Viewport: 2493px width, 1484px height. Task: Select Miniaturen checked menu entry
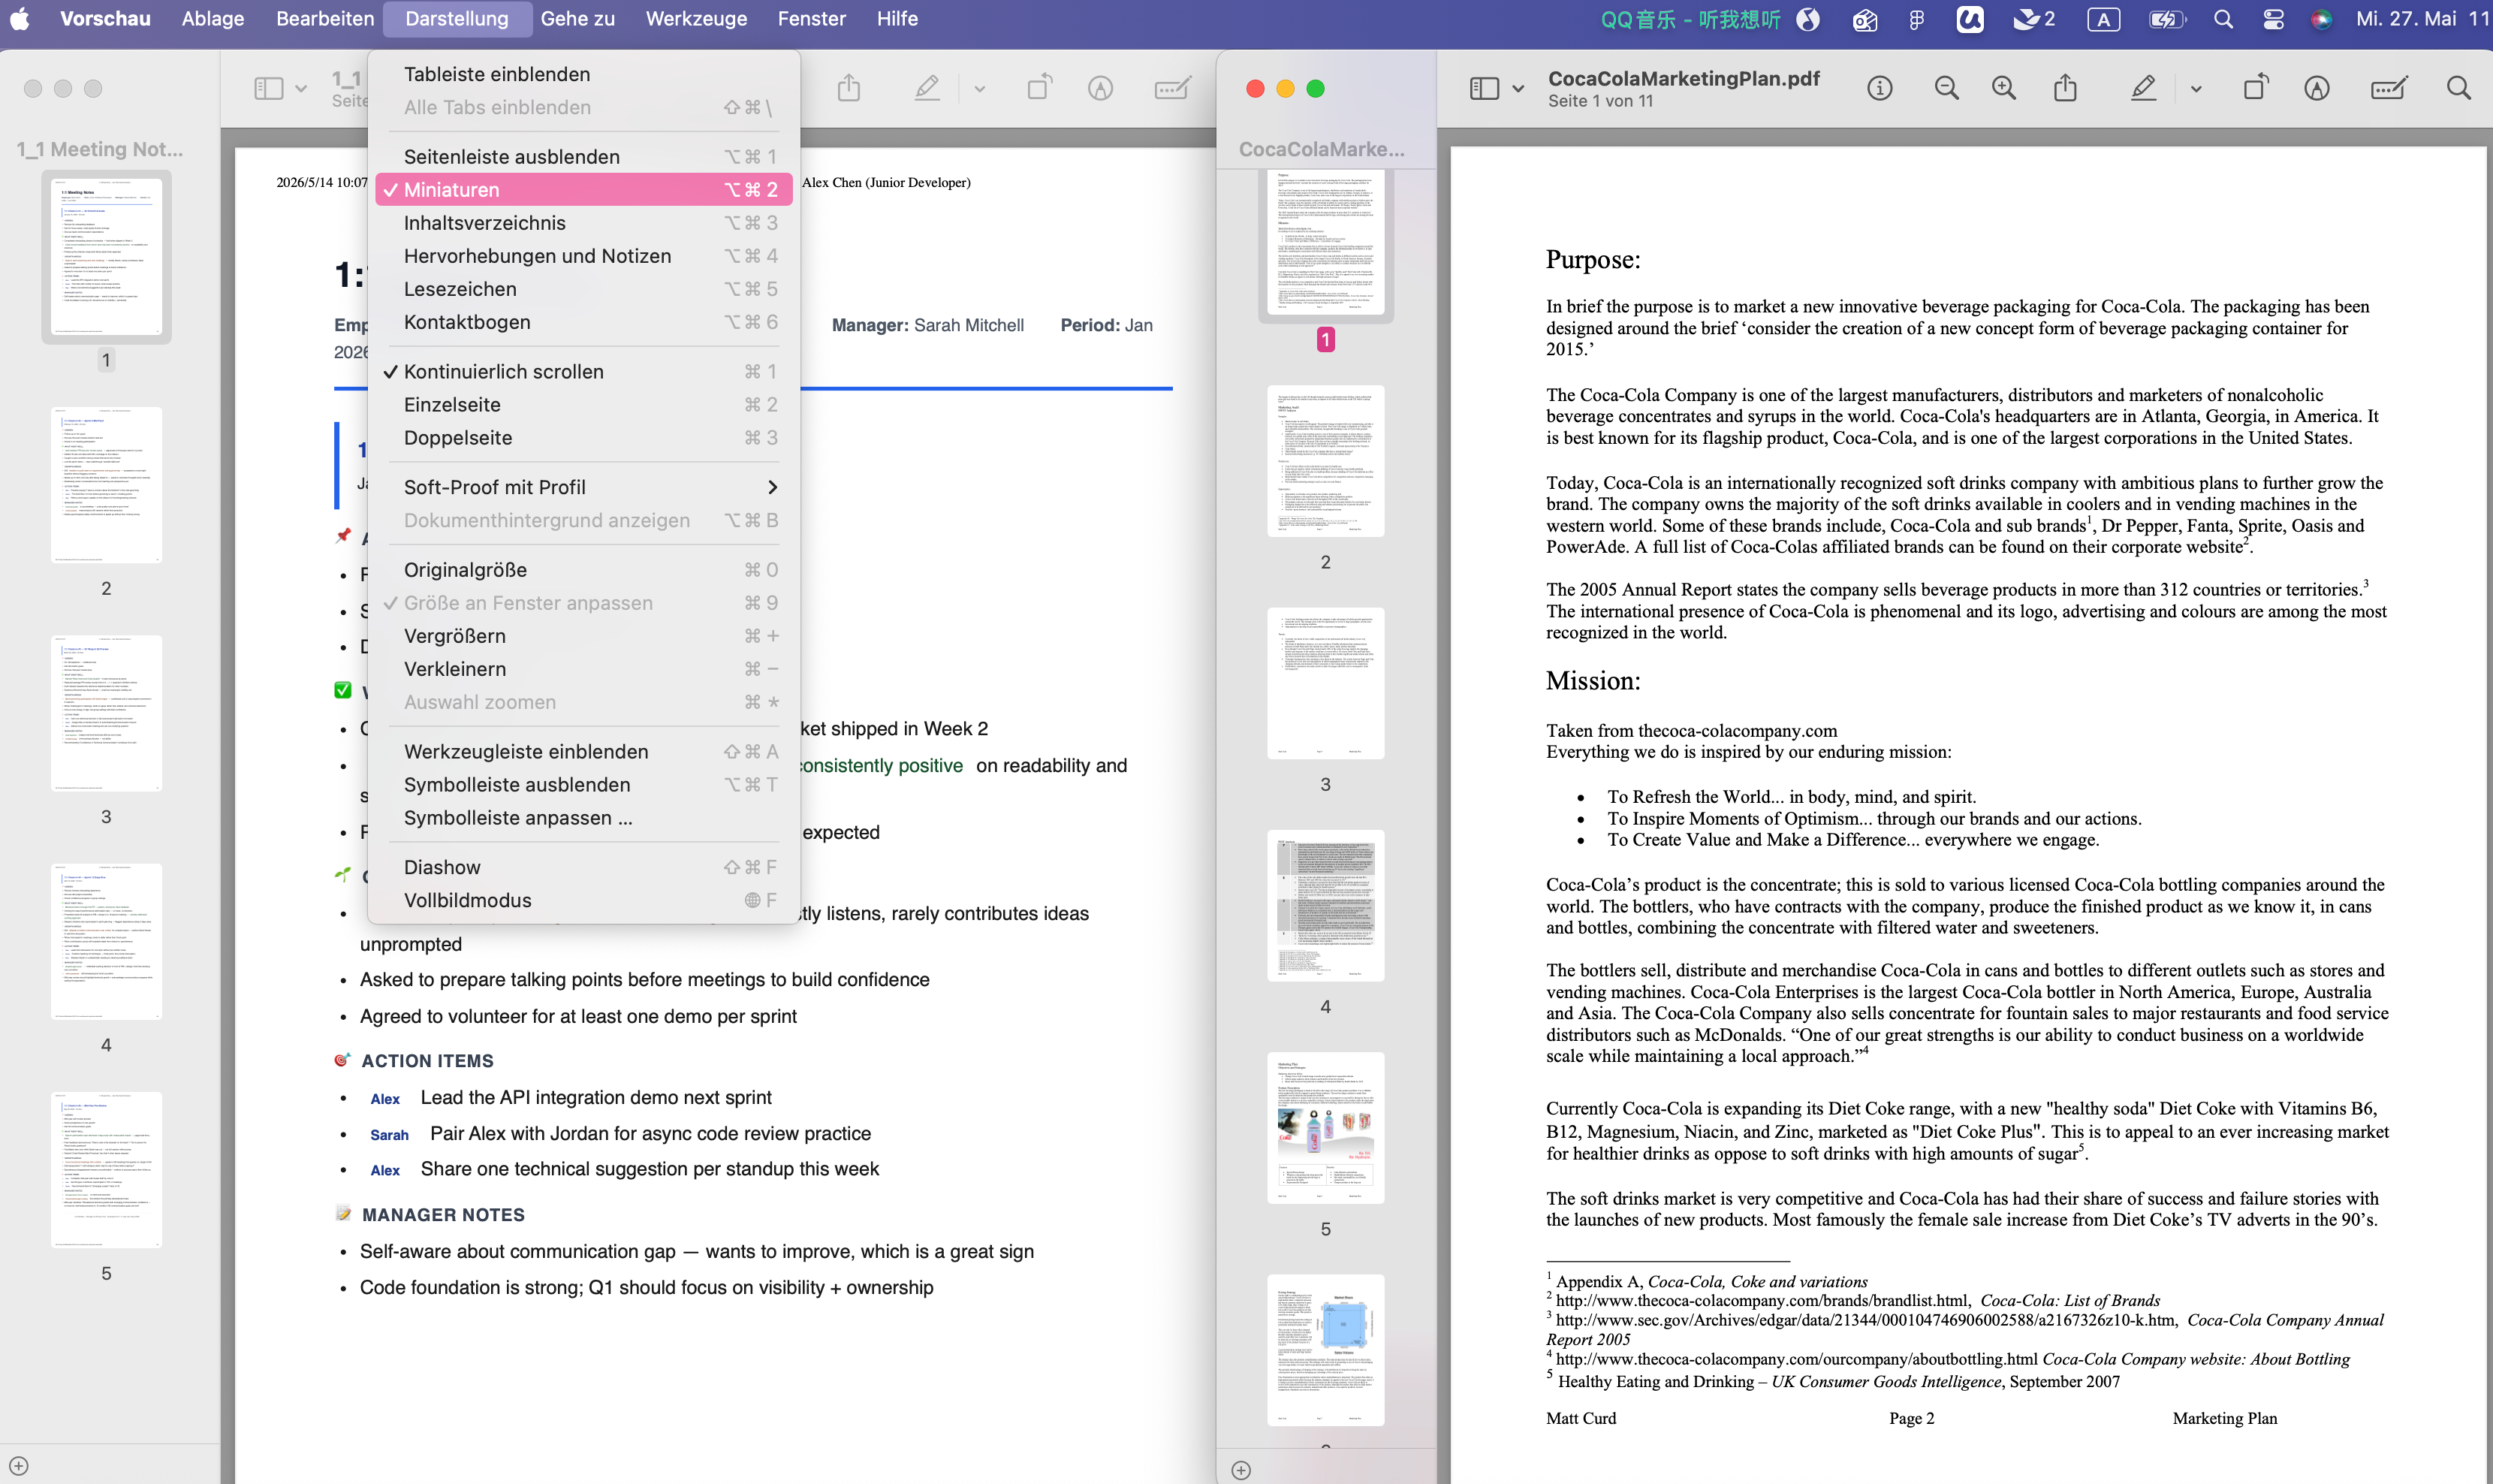point(583,190)
